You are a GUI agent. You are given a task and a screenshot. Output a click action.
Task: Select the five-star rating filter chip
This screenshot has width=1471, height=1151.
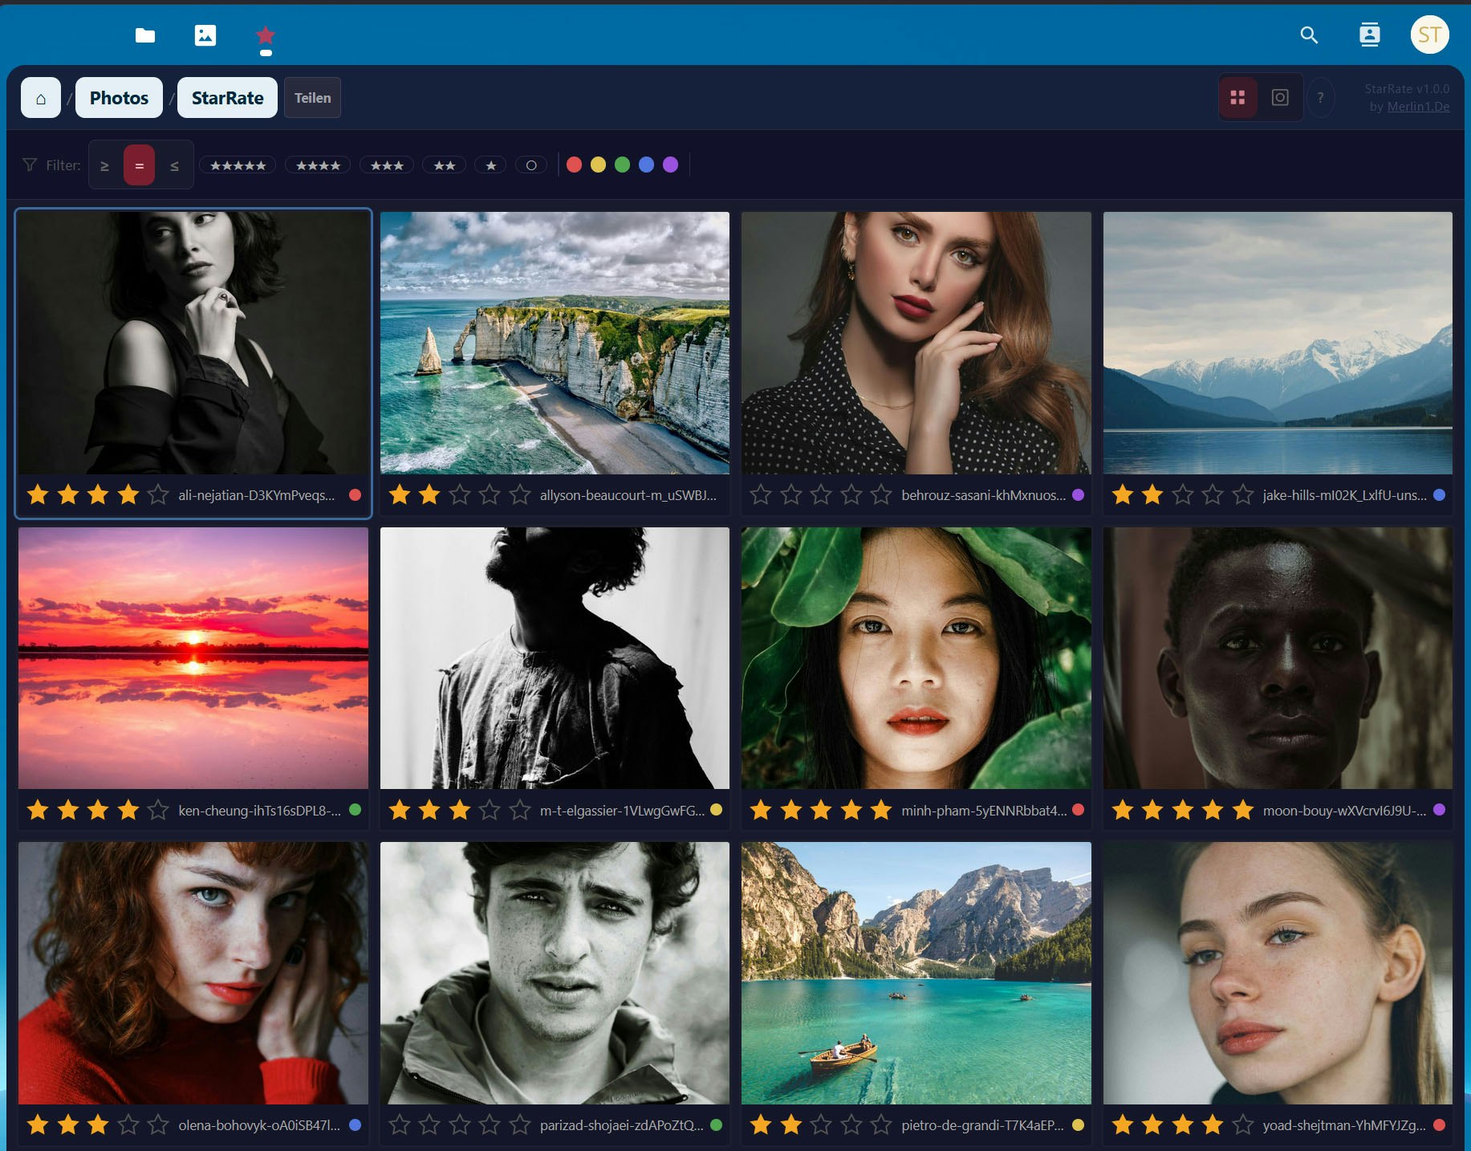(x=238, y=165)
